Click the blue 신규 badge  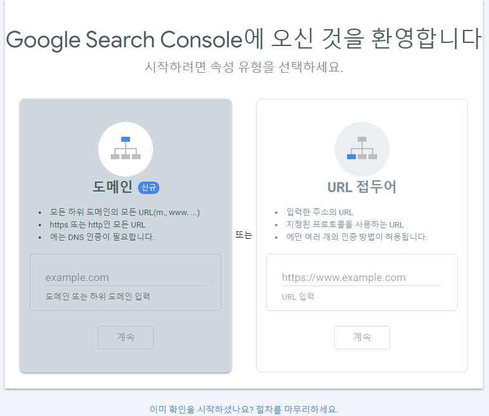click(149, 188)
